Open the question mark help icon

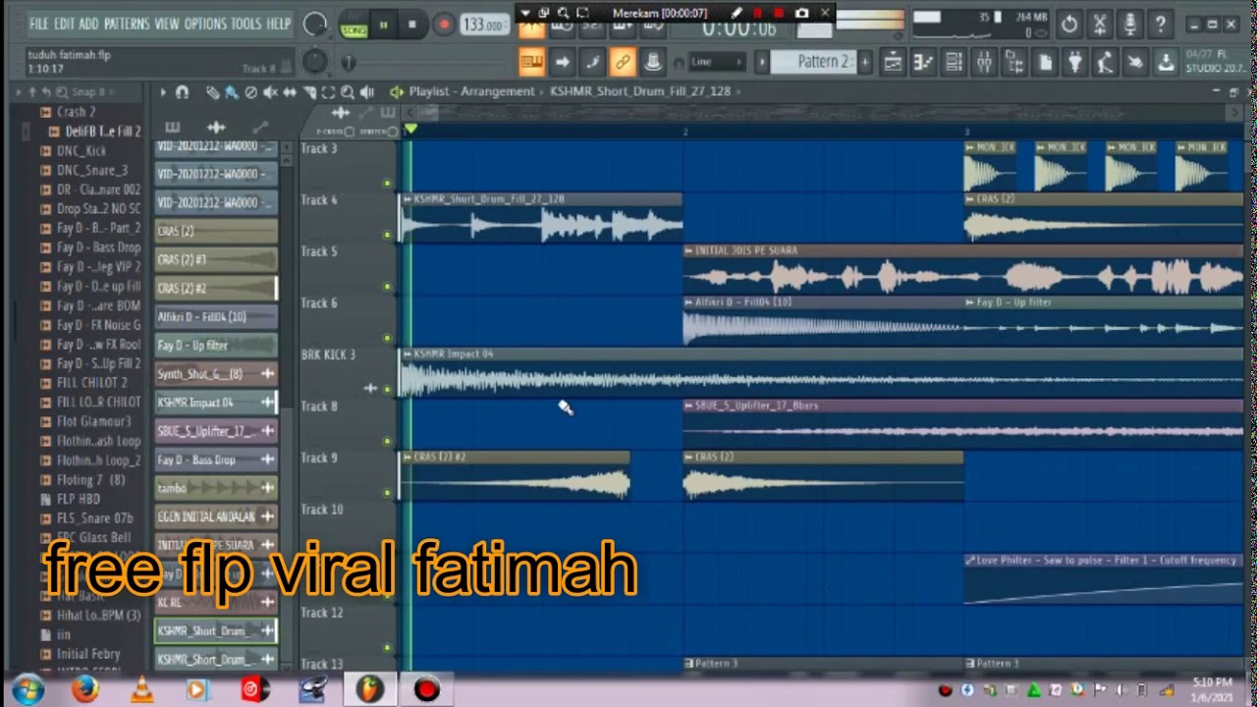[x=1161, y=24]
